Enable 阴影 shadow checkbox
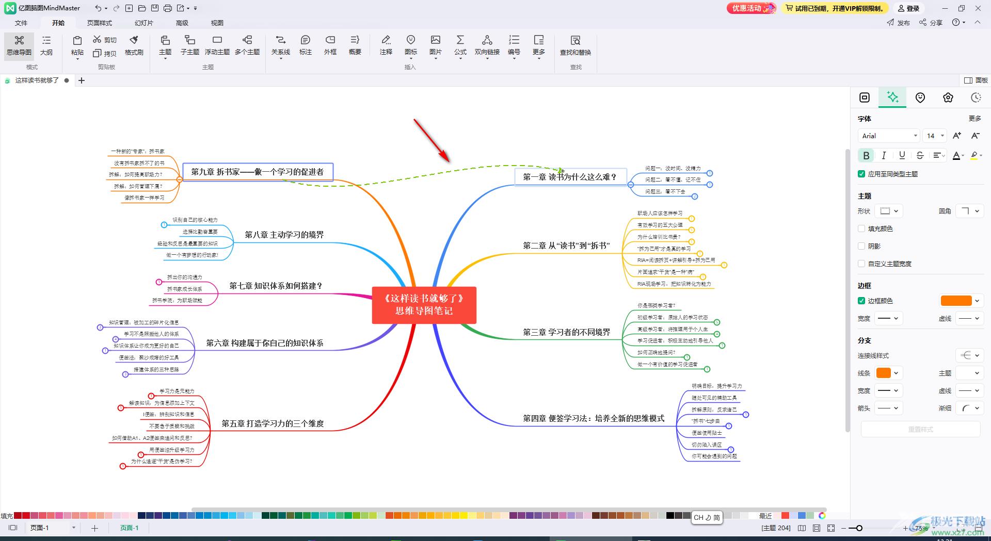The image size is (991, 541). (x=861, y=246)
